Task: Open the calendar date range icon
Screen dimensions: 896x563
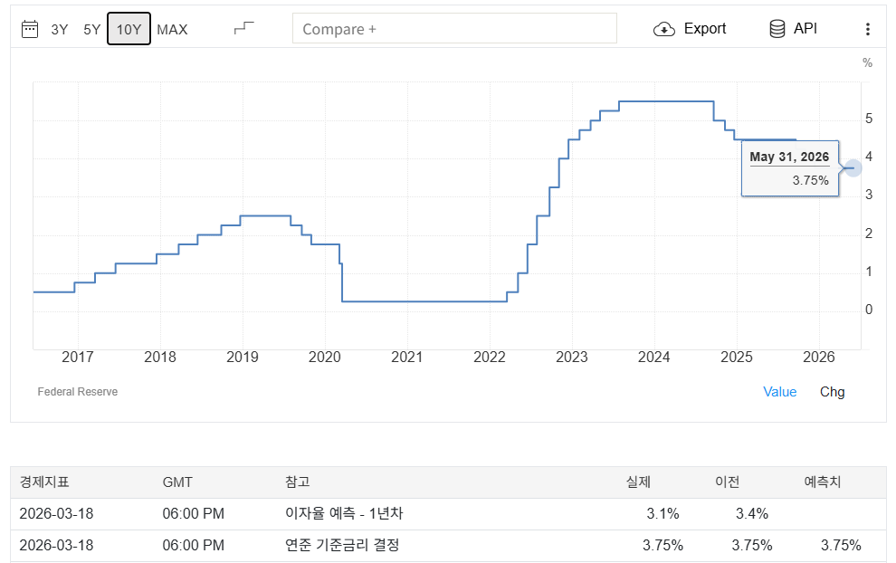Action: [x=30, y=29]
